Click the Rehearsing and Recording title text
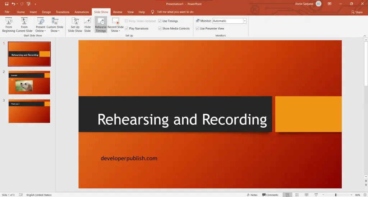Image resolution: width=368 pixels, height=197 pixels. tap(182, 119)
